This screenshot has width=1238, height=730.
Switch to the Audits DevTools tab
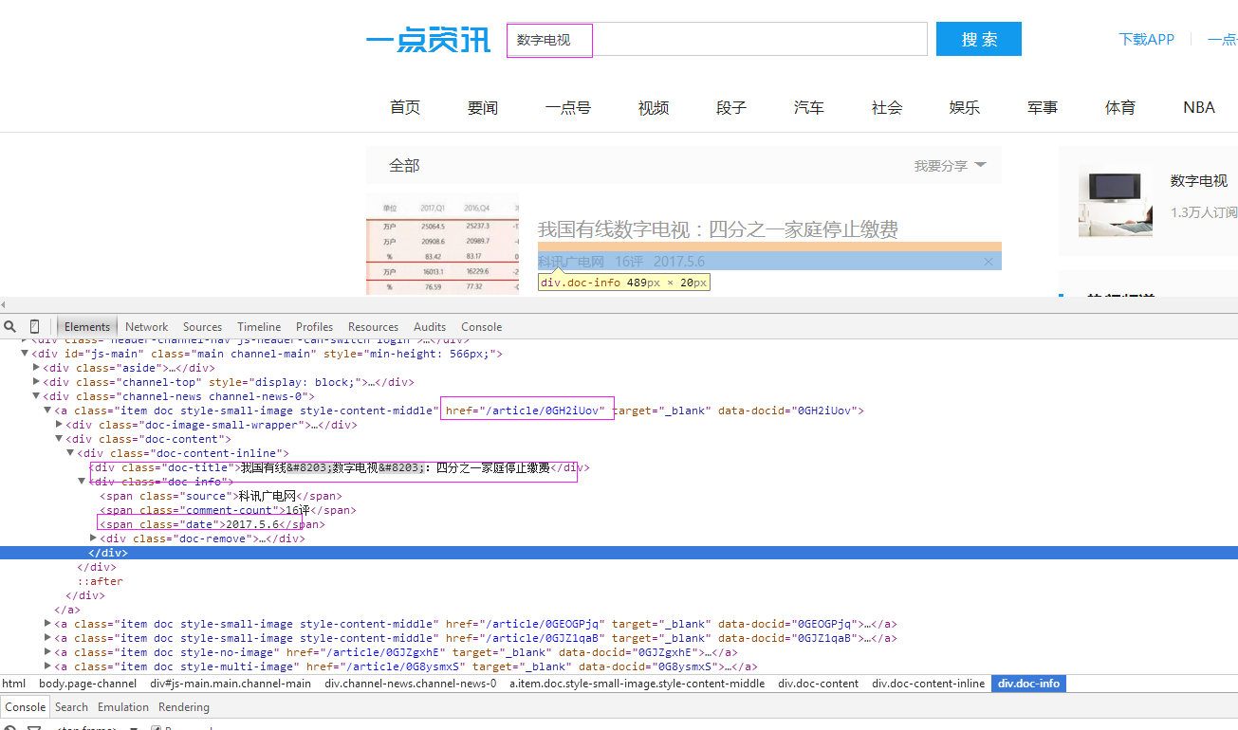pos(430,326)
